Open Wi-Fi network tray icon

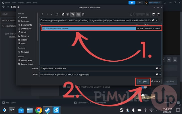coord(151,110)
